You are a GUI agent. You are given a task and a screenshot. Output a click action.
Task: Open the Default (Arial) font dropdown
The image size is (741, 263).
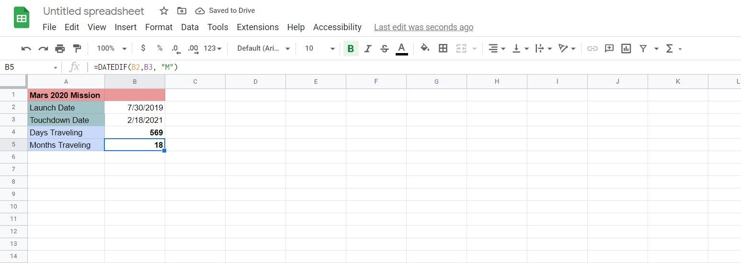click(264, 48)
